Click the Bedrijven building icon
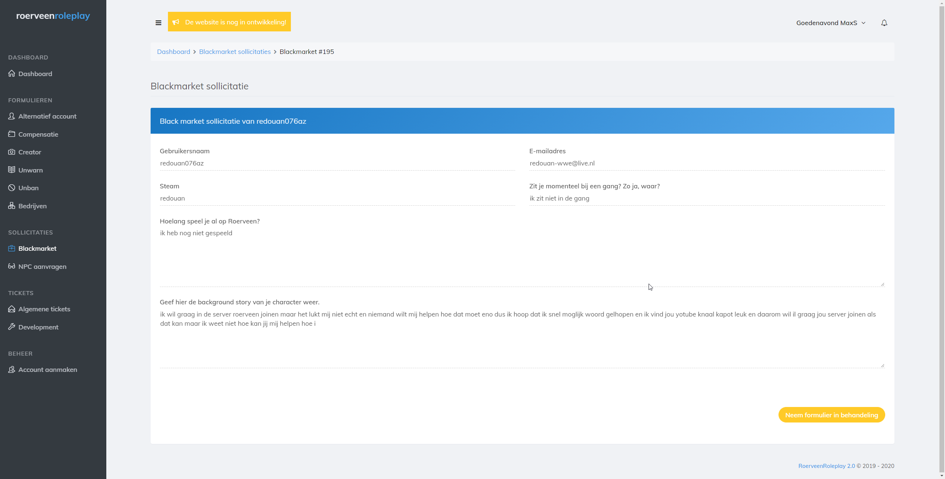 (x=12, y=206)
